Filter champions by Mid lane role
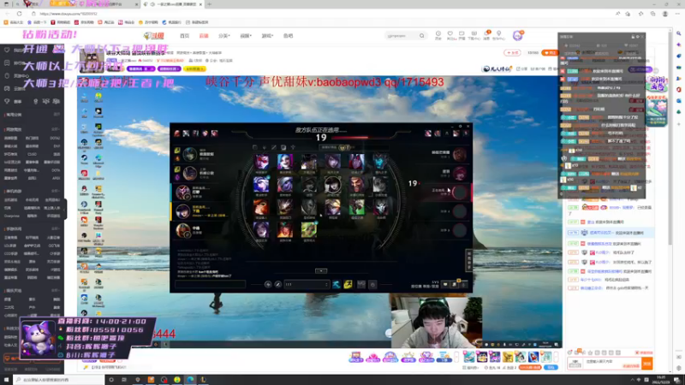 click(274, 147)
